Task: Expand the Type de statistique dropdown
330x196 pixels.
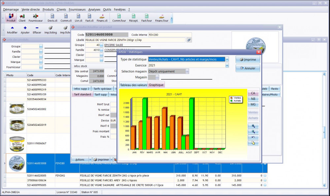Action: (x=227, y=59)
